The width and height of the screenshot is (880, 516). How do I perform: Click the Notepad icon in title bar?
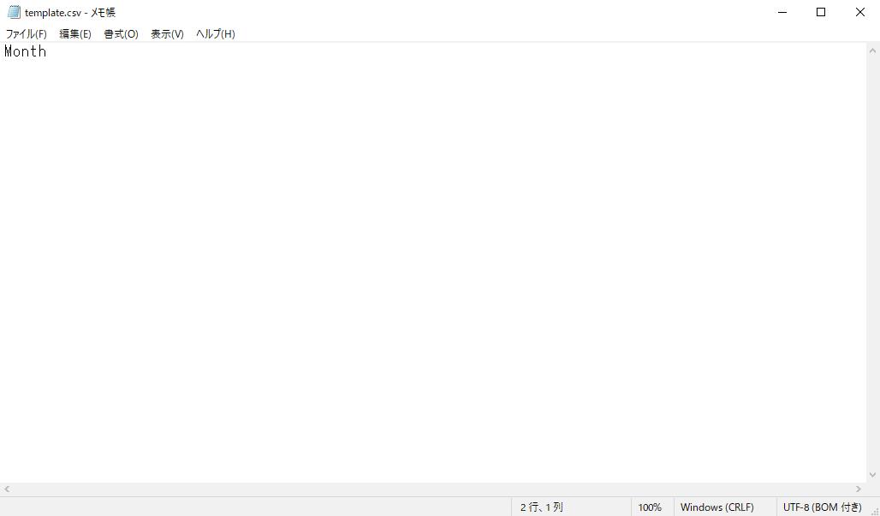14,12
